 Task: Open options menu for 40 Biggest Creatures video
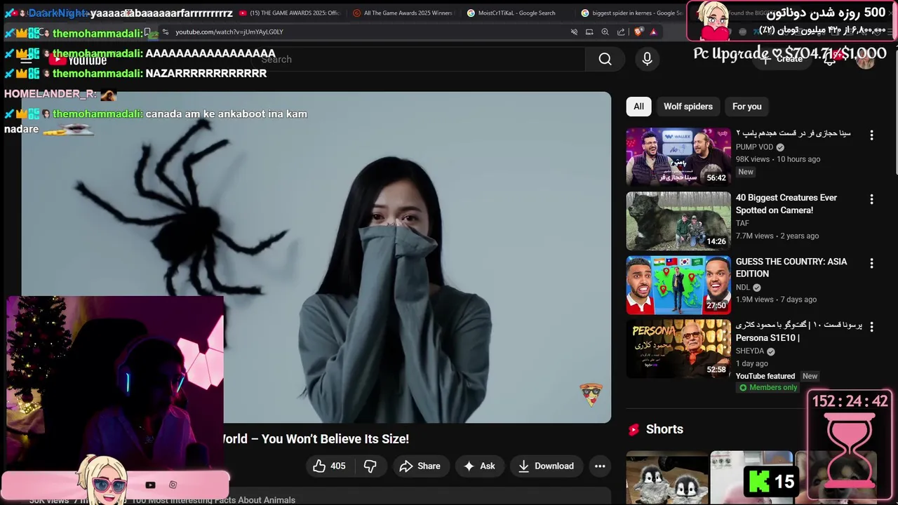(x=871, y=200)
